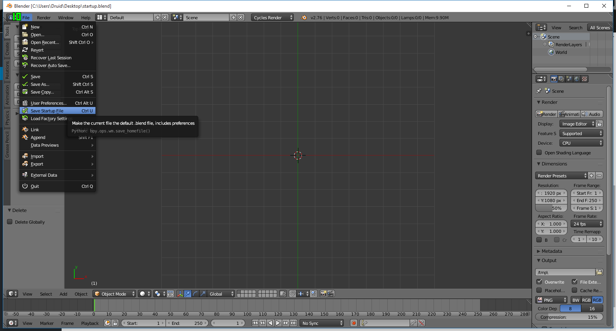616x331 pixels.
Task: Select Quit from the File menu
Action: pyautogui.click(x=57, y=186)
